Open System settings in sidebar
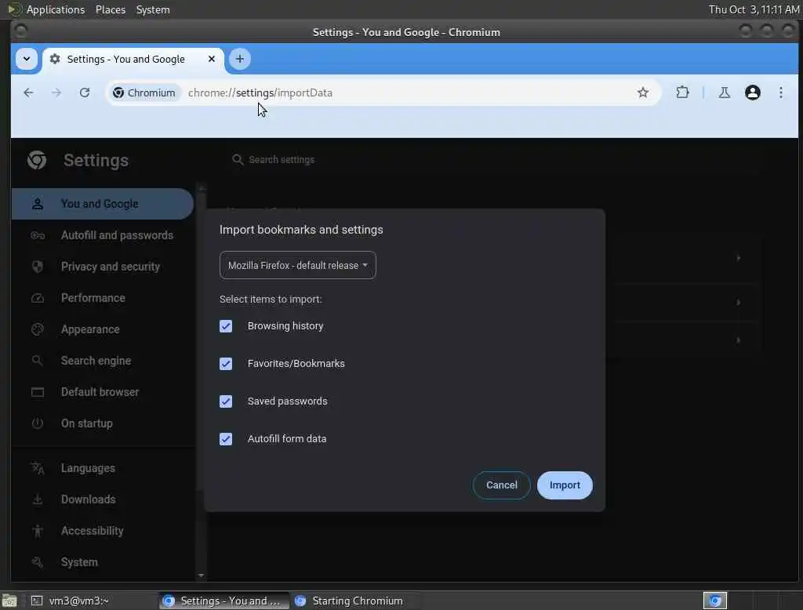 point(103,562)
